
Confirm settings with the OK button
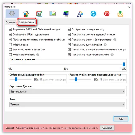(x=121, y=119)
